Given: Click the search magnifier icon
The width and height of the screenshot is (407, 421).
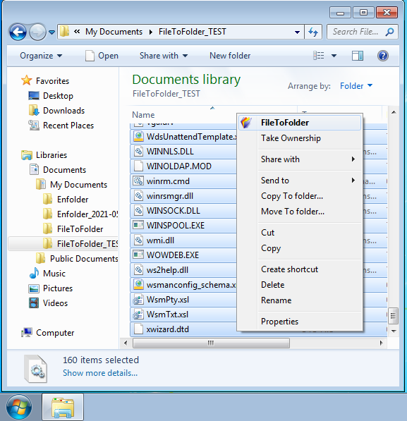Looking at the screenshot, I should (389, 32).
